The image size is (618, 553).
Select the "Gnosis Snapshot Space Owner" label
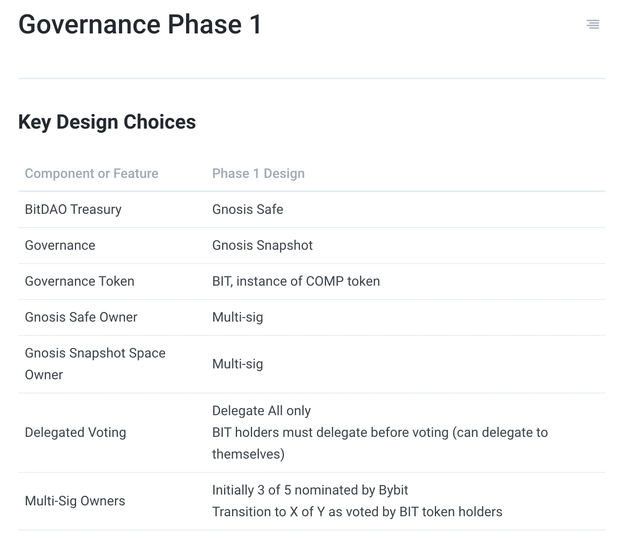pos(95,364)
